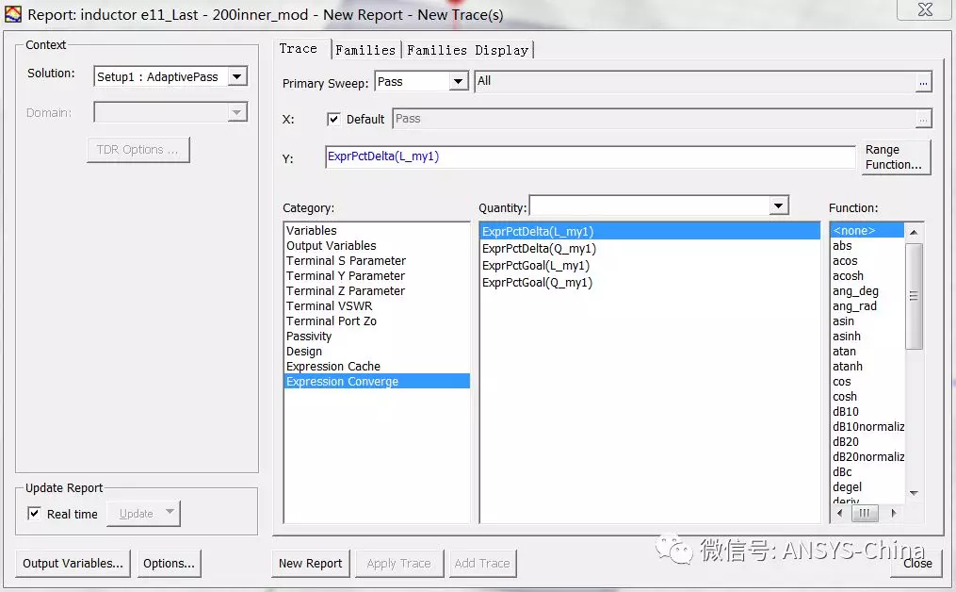Open the Update button dropdown arrow

point(170,512)
